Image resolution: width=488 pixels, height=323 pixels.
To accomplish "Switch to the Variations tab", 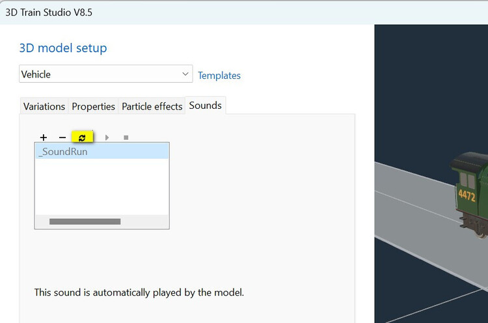I will pos(44,106).
